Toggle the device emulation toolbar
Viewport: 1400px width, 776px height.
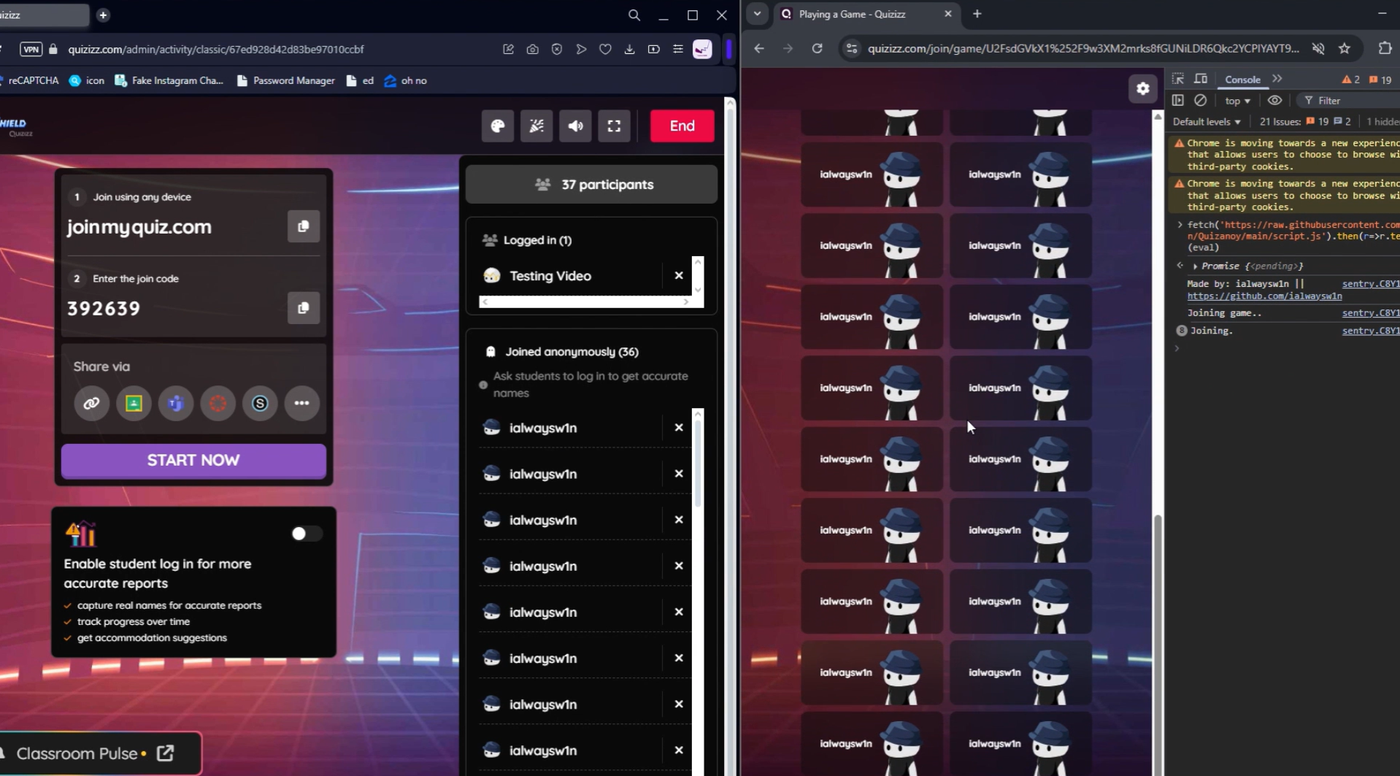click(x=1201, y=79)
